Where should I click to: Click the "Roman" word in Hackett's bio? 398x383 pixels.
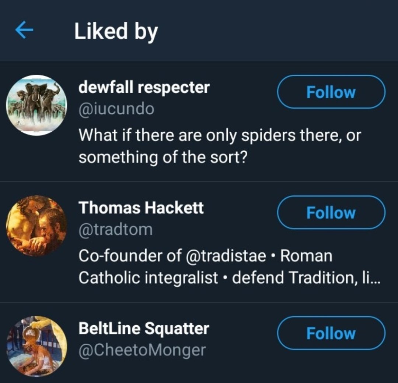coord(306,256)
